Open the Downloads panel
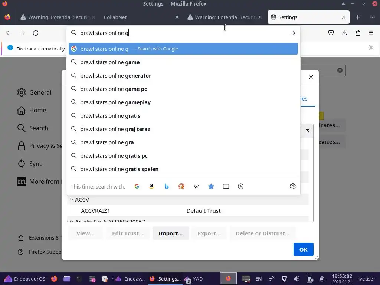The height and width of the screenshot is (285, 380). [x=344, y=33]
